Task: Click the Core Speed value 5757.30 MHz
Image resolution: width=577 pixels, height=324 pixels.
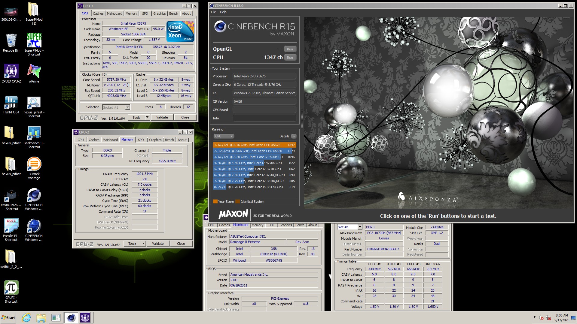Action: 116,79
